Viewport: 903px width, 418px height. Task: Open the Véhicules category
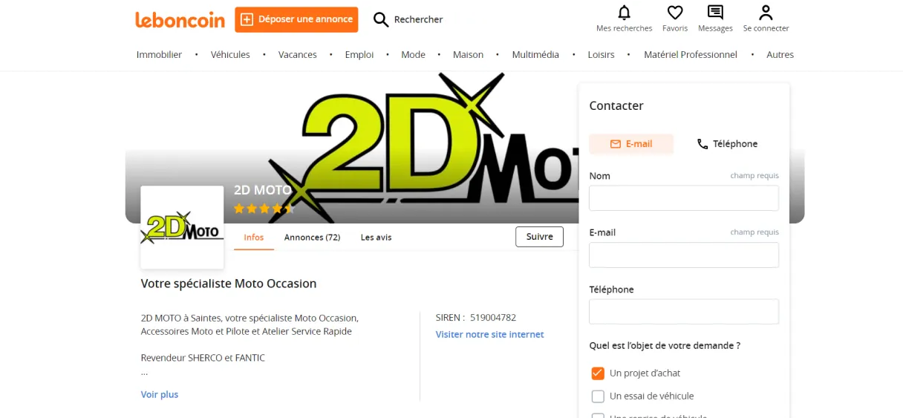coord(230,54)
